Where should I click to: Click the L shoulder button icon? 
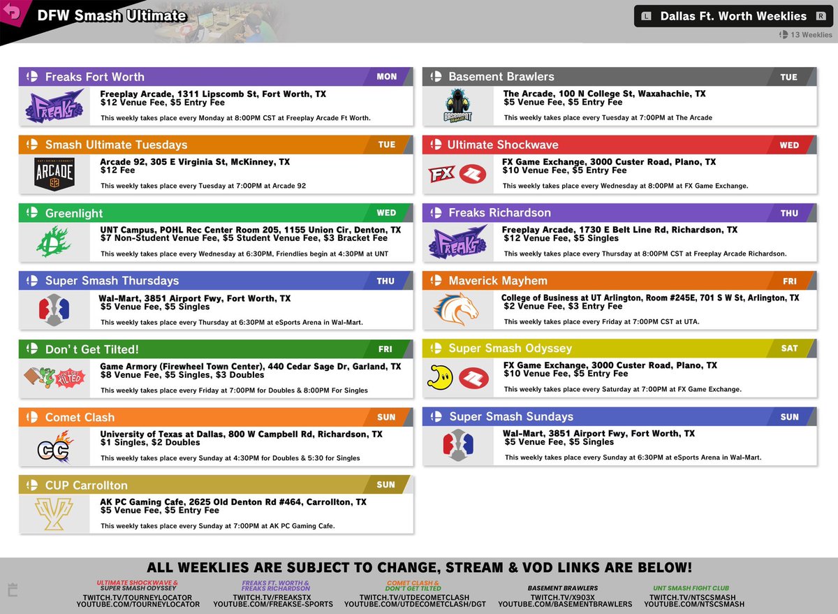click(646, 16)
